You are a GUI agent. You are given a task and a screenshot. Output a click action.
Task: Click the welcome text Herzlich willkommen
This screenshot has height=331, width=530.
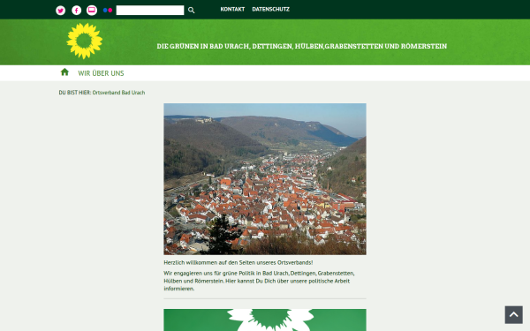[238, 262]
